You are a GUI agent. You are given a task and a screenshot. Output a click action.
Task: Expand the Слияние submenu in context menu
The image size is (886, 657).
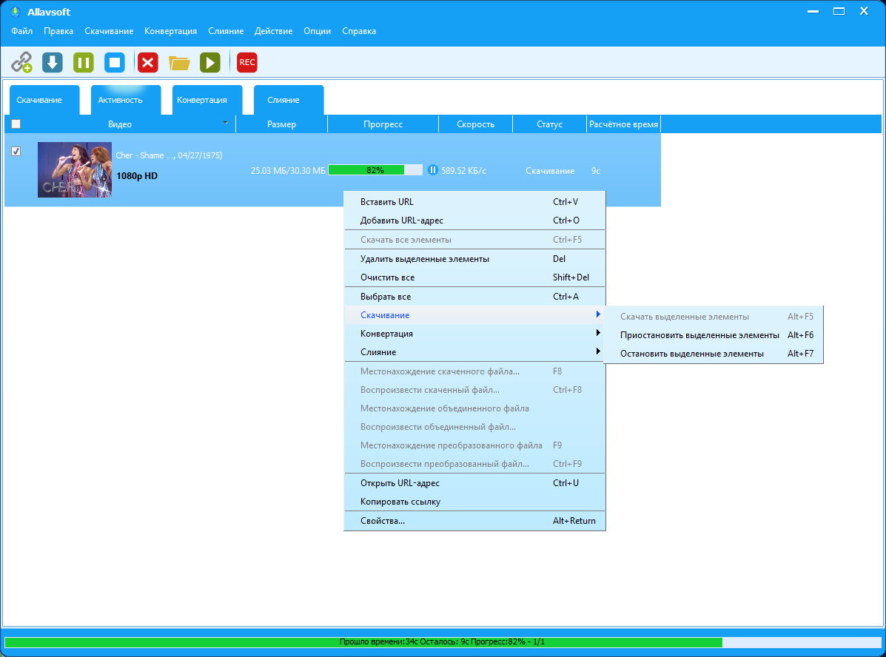point(474,352)
